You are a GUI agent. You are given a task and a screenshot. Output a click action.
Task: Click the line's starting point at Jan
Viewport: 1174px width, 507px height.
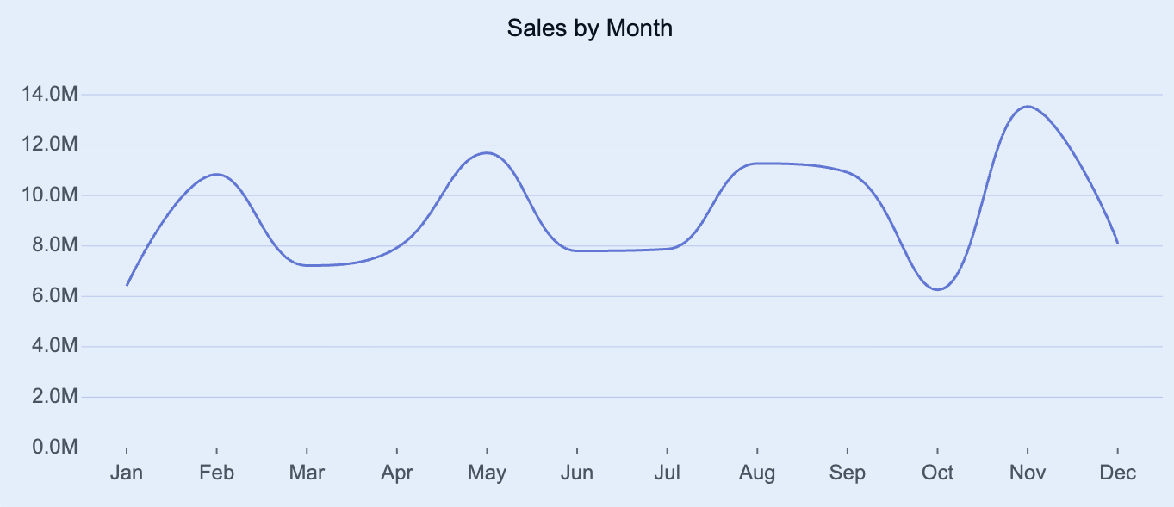127,285
